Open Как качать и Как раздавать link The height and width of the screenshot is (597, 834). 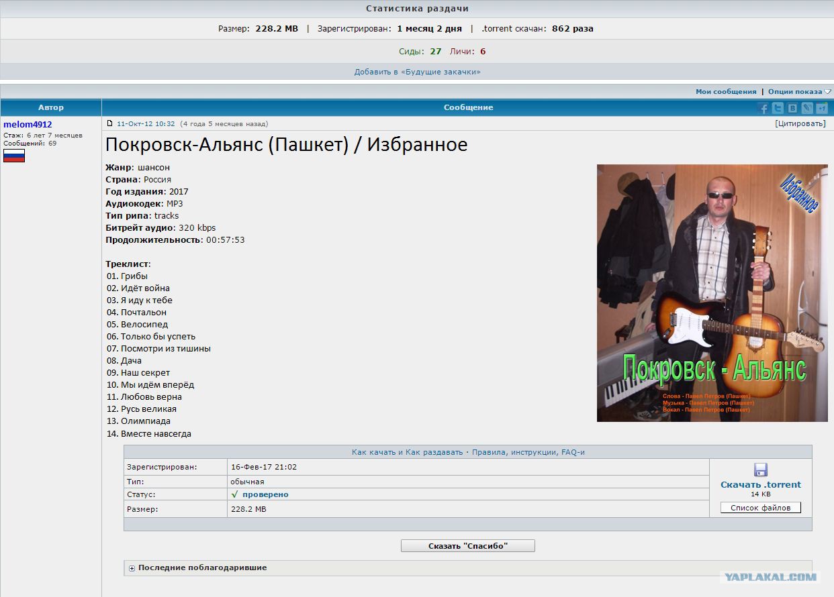[x=408, y=452]
